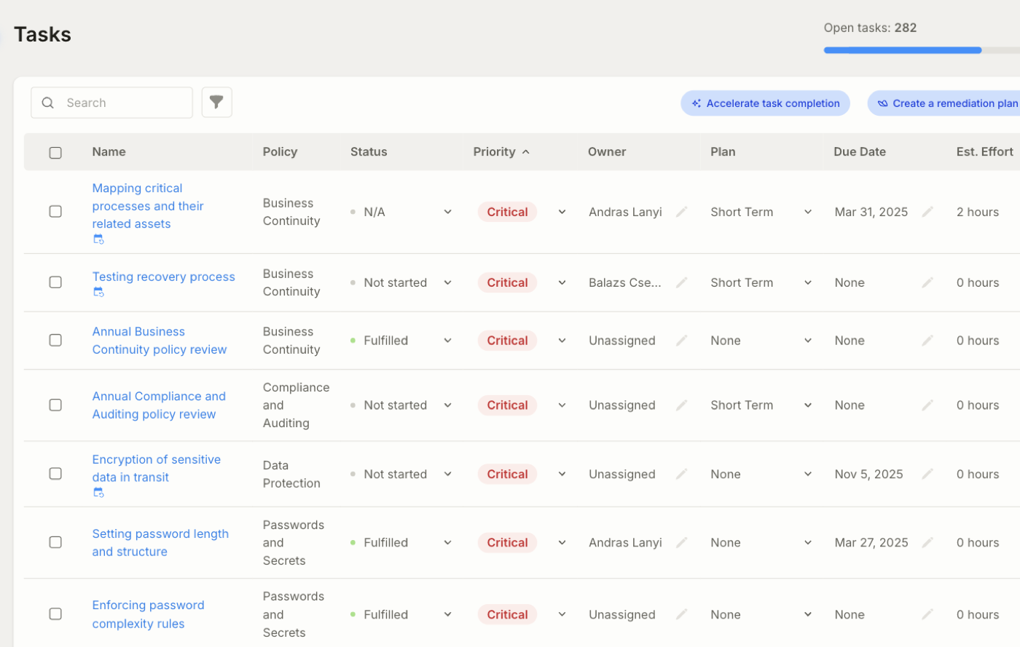Open Annual Compliance and Auditing policy review

(159, 405)
